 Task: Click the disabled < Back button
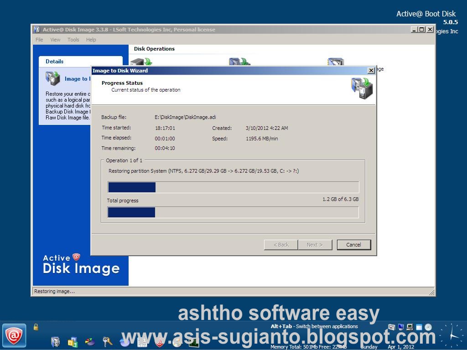pos(281,245)
